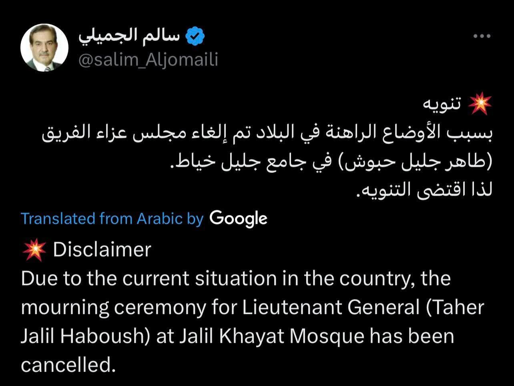514x386 pixels.
Task: Click the words "Jalil Haboush"
Action: (82, 336)
